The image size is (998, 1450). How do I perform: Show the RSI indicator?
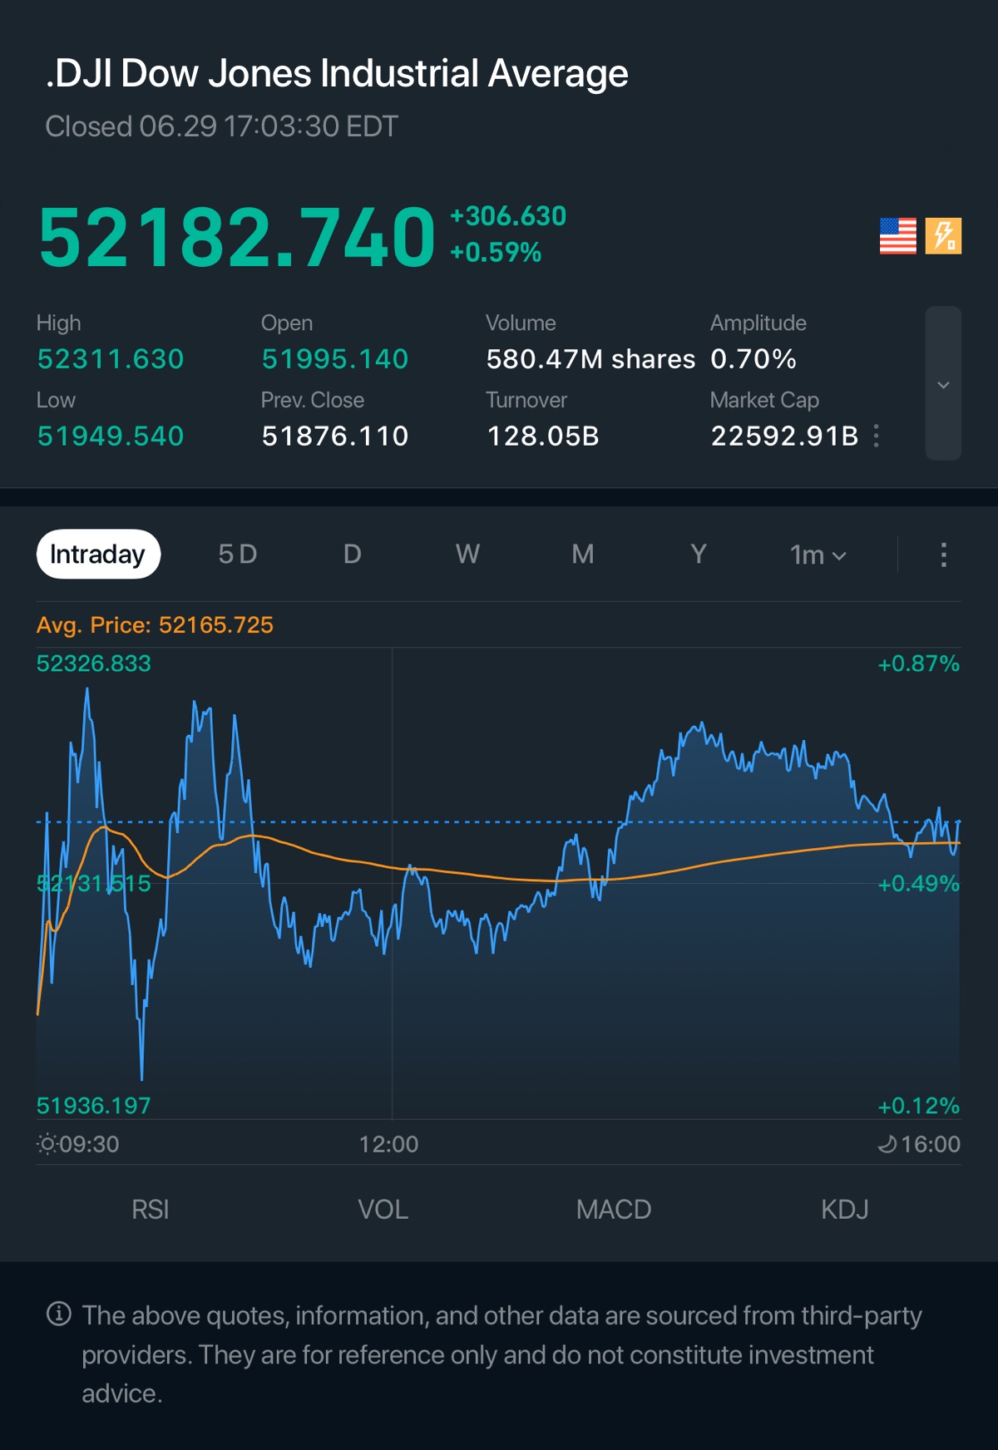pyautogui.click(x=151, y=1210)
